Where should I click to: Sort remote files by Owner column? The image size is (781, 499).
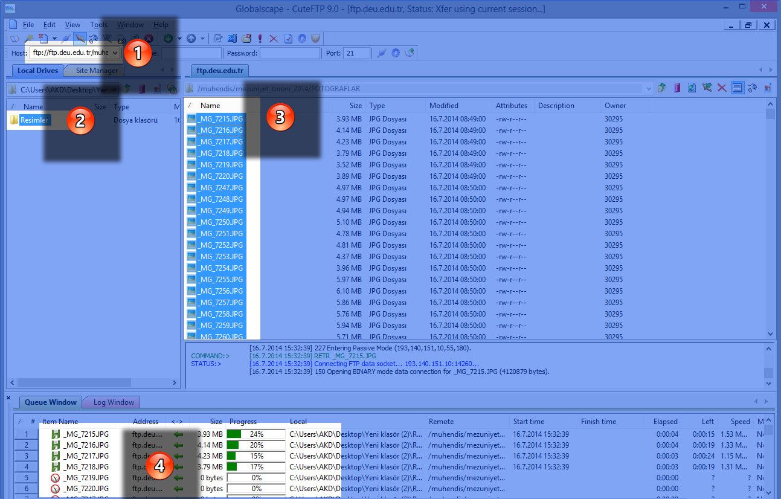624,106
